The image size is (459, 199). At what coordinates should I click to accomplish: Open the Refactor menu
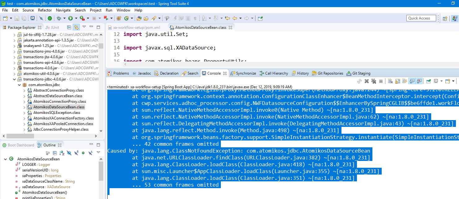[x=45, y=10]
